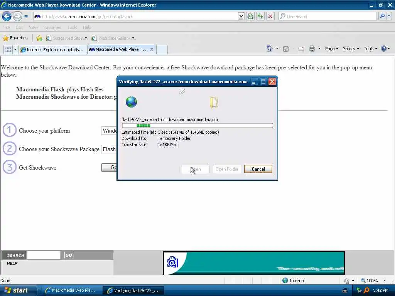Image resolution: width=395 pixels, height=296 pixels.
Task: Click the Shockwave Package Flash dropdown
Action: click(x=109, y=149)
